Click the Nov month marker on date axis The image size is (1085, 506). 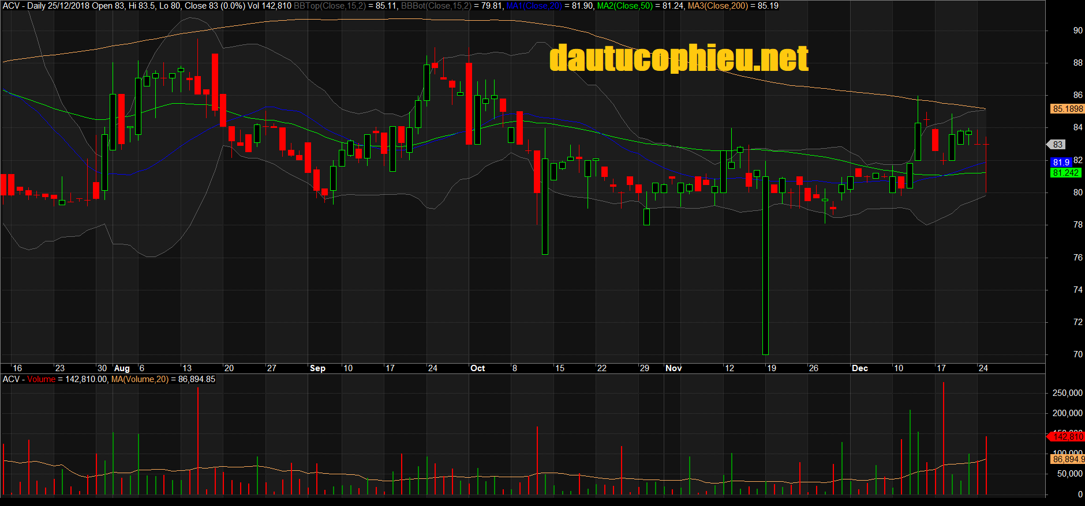(673, 368)
